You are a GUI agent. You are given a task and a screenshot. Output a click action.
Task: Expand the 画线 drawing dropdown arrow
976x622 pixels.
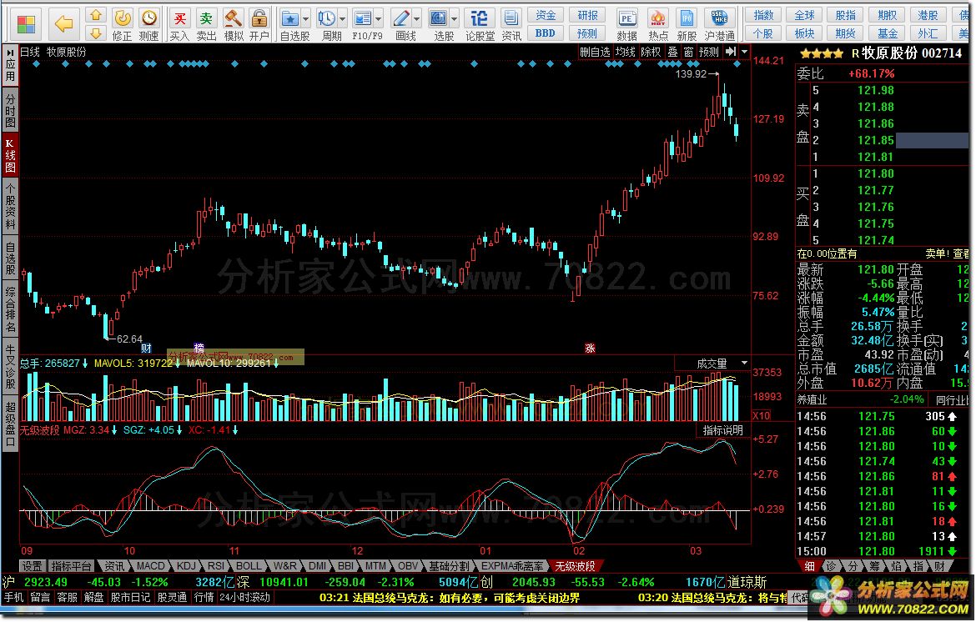417,18
